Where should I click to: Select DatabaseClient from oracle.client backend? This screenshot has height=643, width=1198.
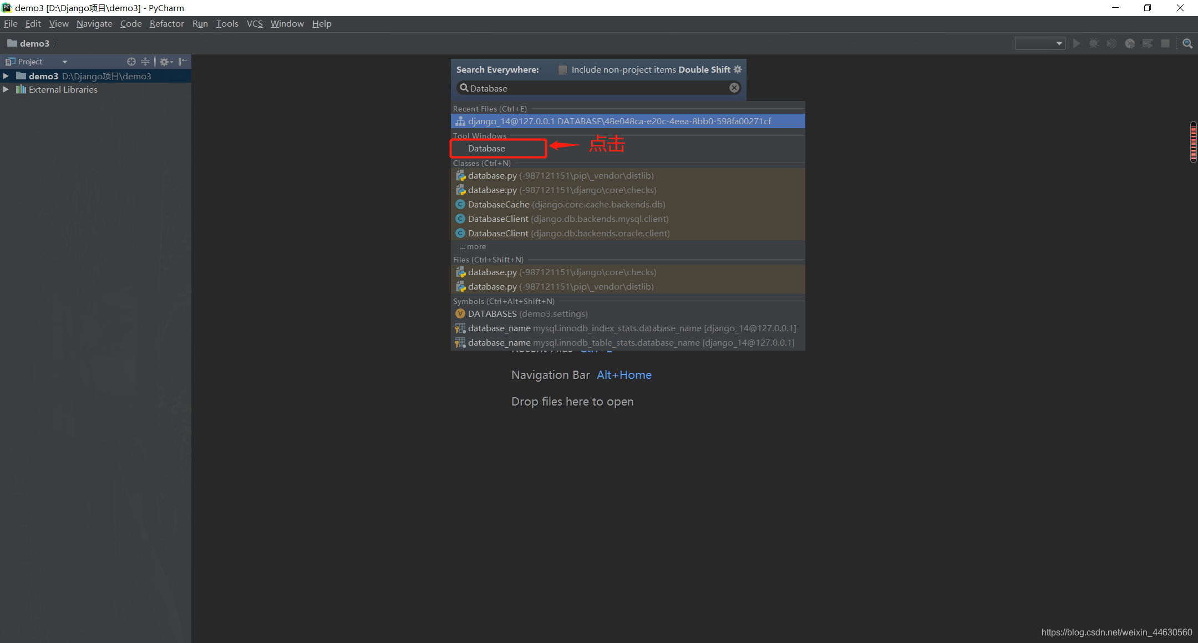pos(628,233)
